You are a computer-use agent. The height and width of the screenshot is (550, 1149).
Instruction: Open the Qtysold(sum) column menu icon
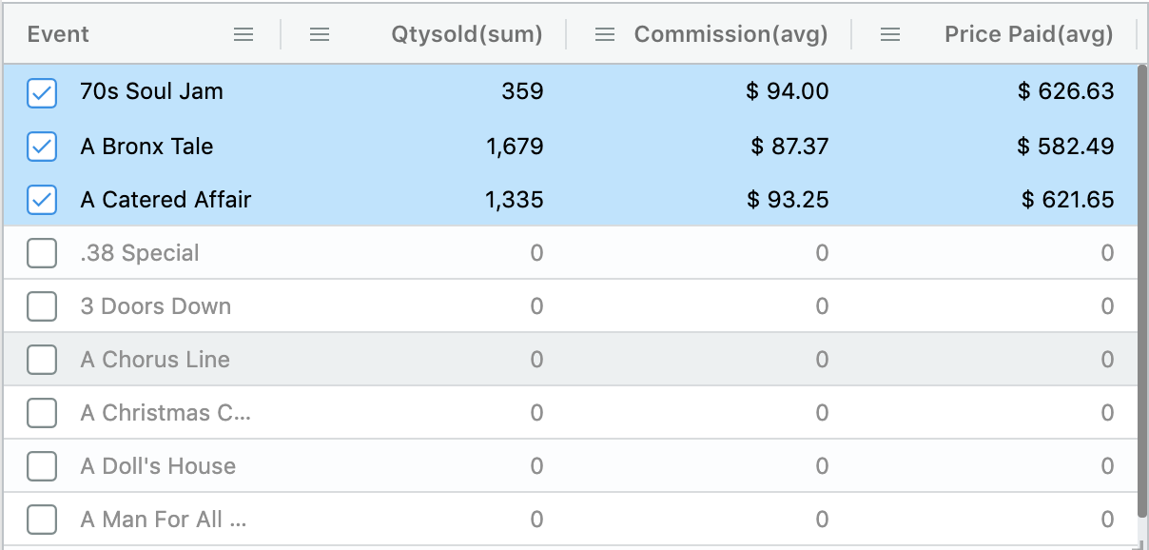(320, 34)
